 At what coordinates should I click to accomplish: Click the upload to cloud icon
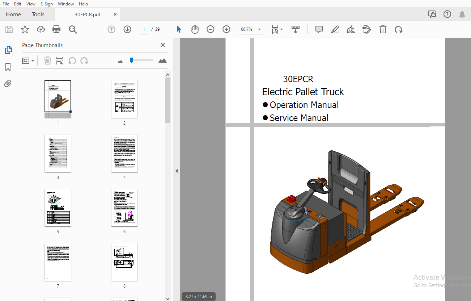point(41,29)
